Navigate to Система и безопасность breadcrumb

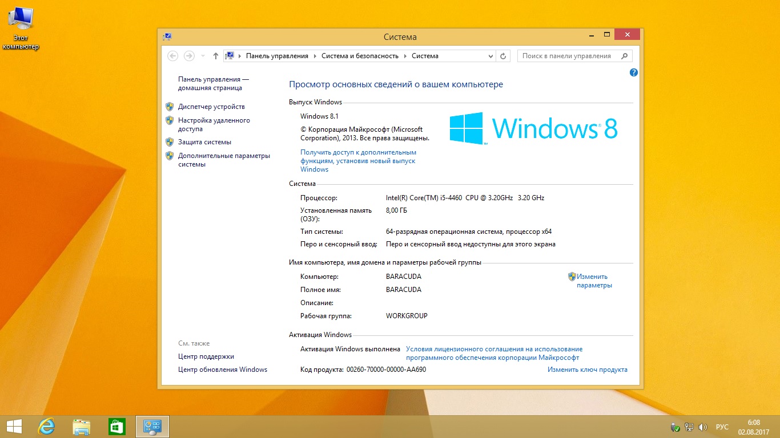[x=360, y=56]
